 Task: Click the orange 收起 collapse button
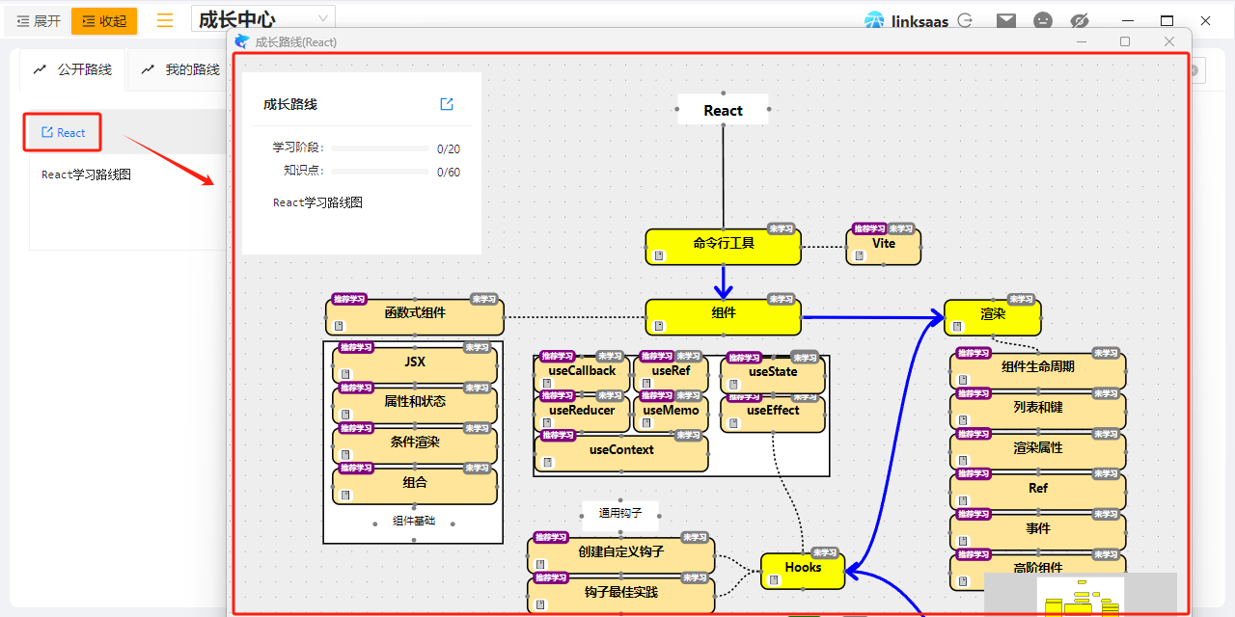[104, 21]
